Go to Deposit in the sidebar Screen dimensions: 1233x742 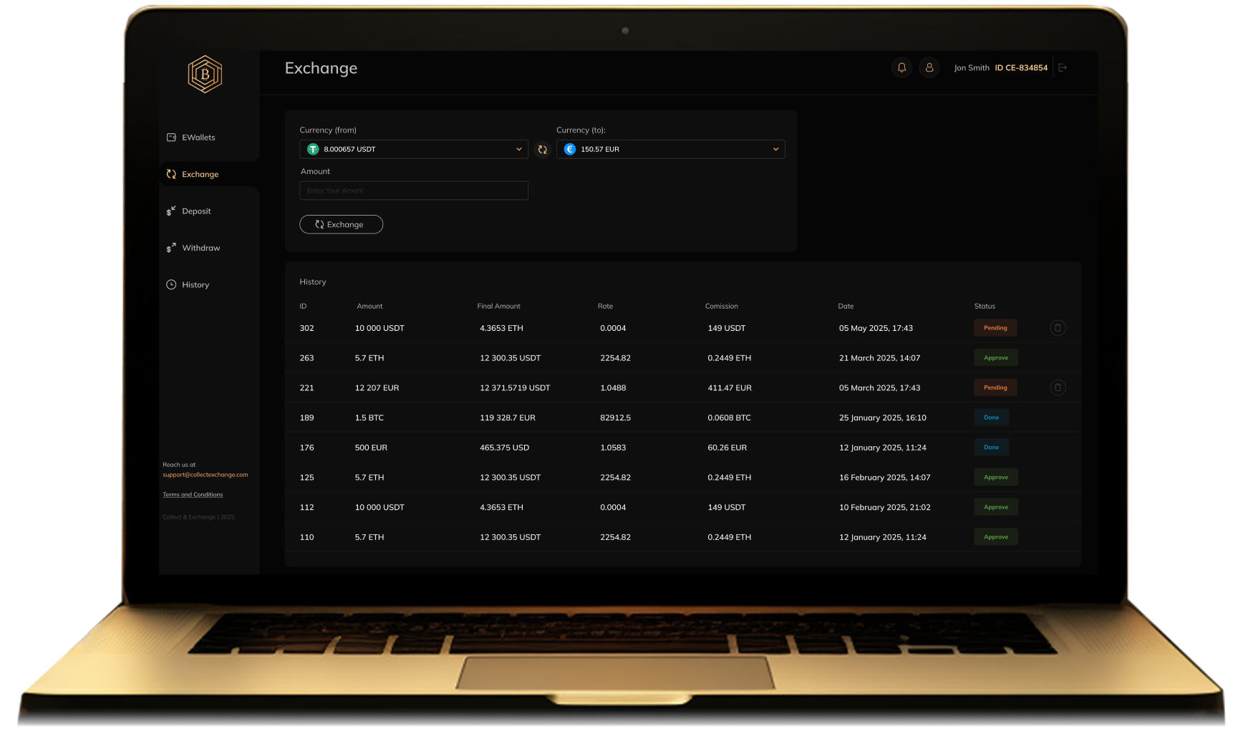pos(196,211)
